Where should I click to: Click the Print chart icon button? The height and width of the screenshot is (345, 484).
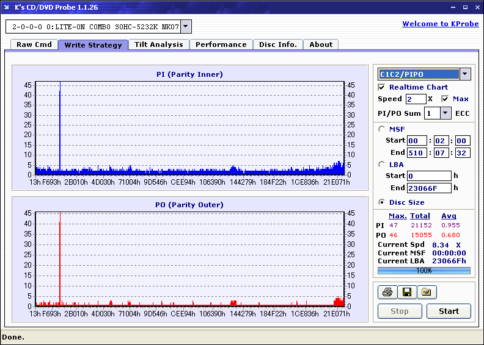(x=387, y=293)
